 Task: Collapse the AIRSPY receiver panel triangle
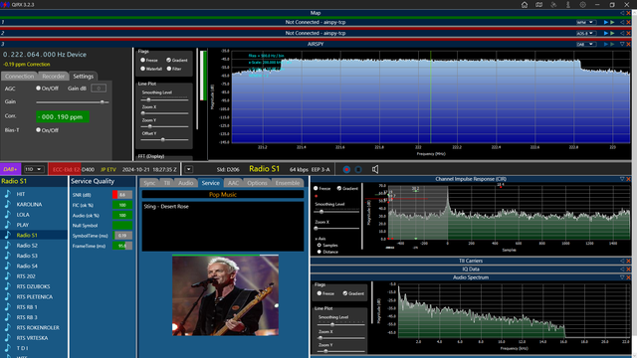coord(622,44)
